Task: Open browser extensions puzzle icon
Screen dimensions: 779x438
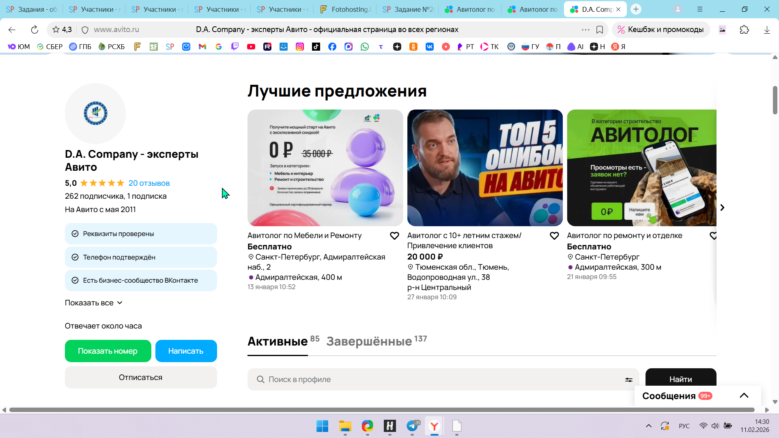Action: point(744,30)
